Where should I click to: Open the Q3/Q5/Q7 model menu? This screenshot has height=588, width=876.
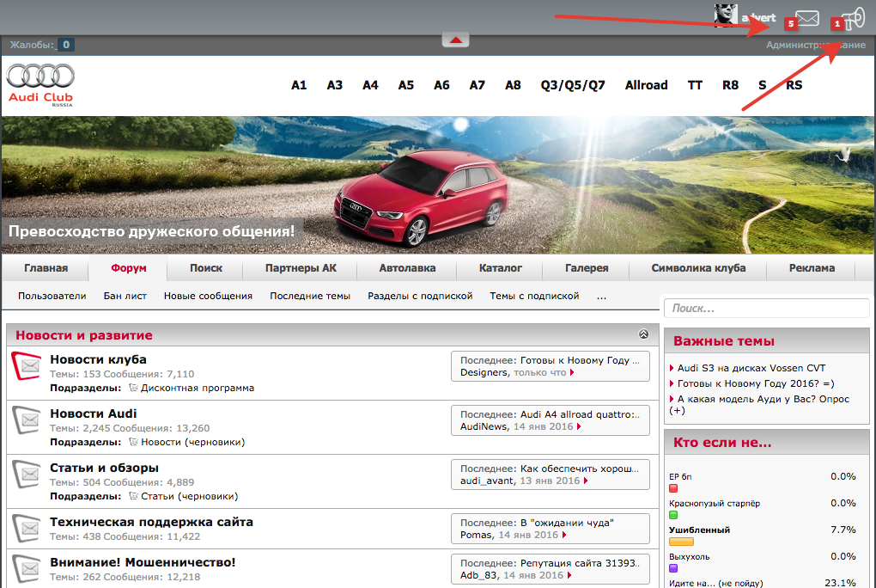573,85
